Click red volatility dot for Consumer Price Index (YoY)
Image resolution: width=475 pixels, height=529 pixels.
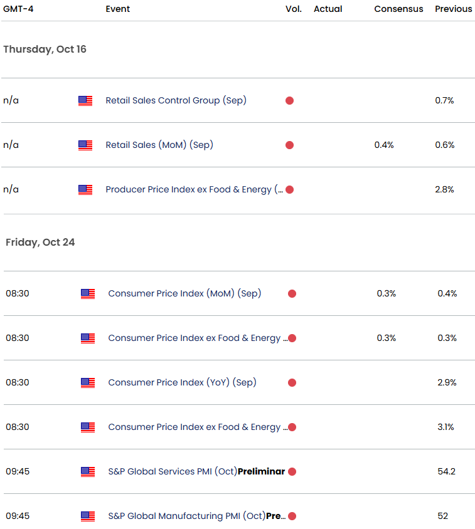[x=292, y=382]
